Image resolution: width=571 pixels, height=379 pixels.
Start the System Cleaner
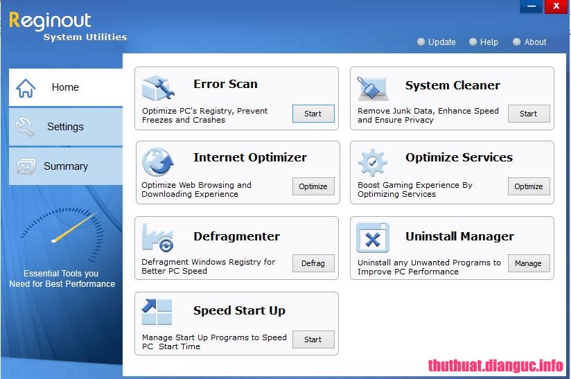coord(529,114)
